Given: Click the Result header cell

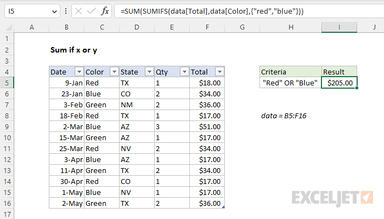Looking at the screenshot, I should (339, 72).
